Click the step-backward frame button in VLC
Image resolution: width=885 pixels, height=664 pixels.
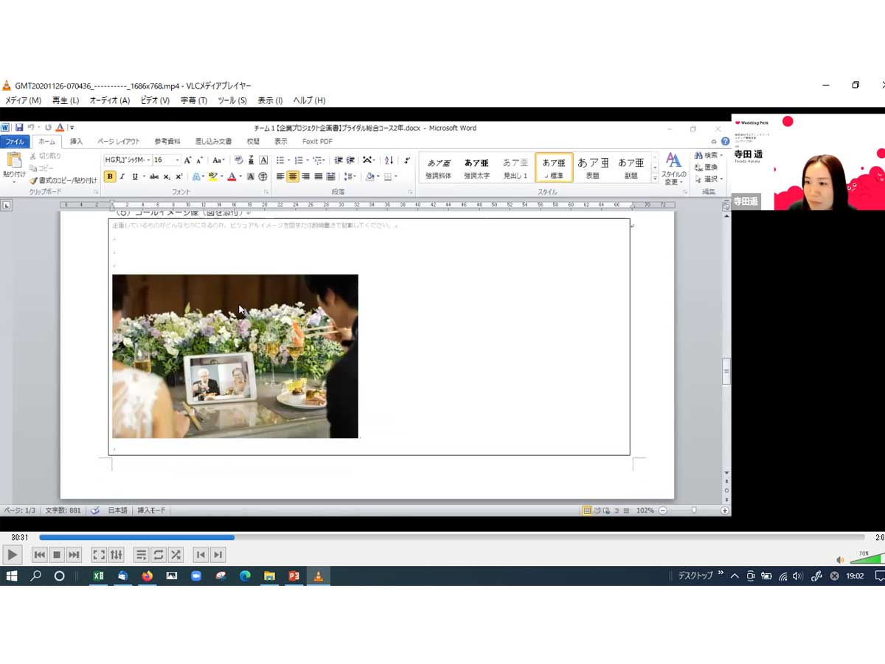tap(200, 555)
